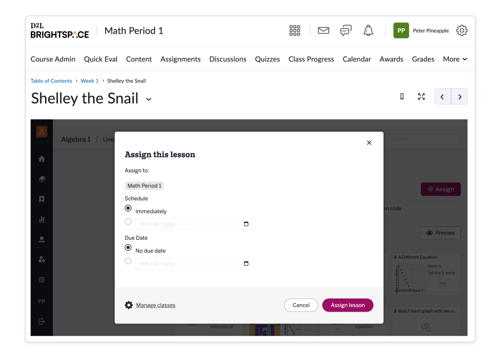
Task: Enter fullscreen view for the lesson
Action: pos(421,96)
